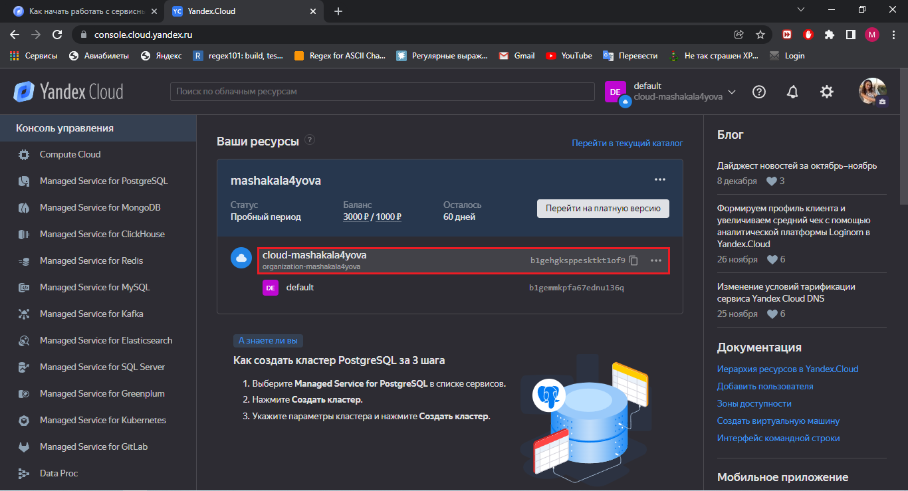Open Интерфейс командной строки link
Viewport: 908px width, 491px height.
click(778, 439)
